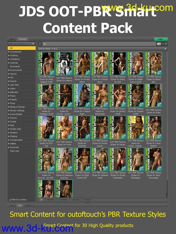This screenshot has height=234, width=176.
Task: Expand the Animations category
Action: (9, 59)
